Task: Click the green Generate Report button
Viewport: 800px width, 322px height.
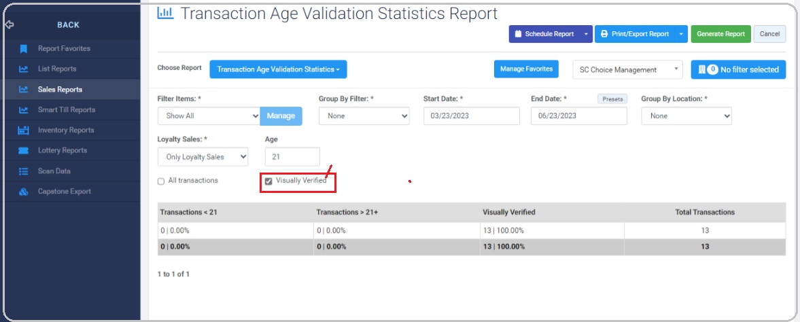Action: pos(721,34)
